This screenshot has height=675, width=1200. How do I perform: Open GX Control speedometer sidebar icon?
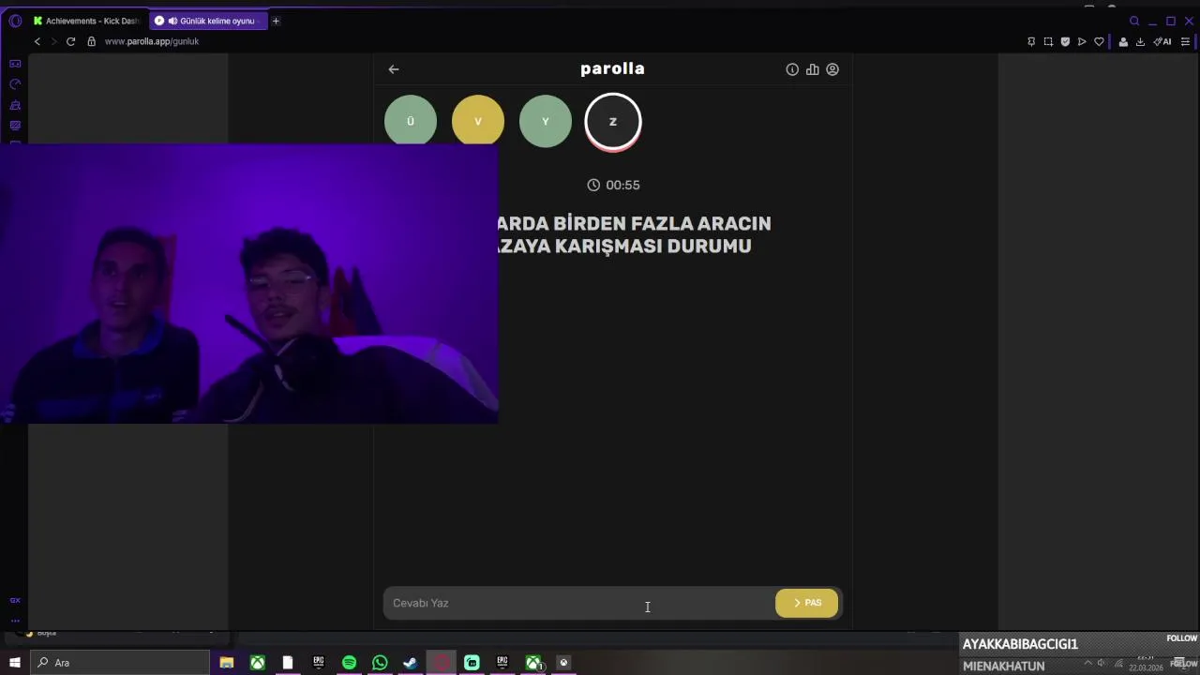tap(15, 84)
